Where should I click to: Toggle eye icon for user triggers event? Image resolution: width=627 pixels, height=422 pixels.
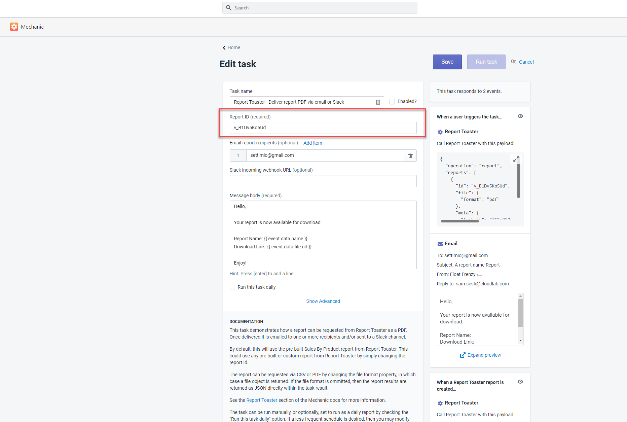[x=520, y=116]
